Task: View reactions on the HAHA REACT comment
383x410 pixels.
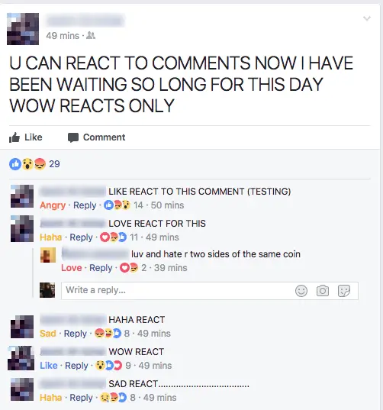Action: pyautogui.click(x=112, y=334)
